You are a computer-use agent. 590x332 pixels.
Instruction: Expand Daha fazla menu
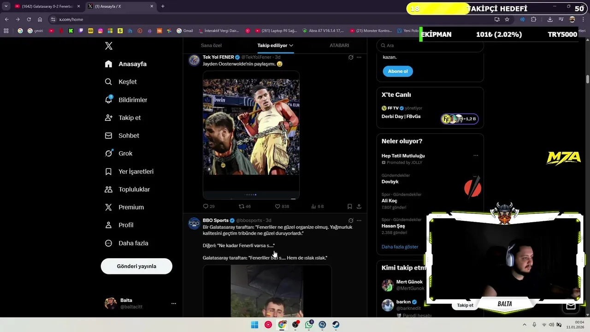click(x=126, y=243)
